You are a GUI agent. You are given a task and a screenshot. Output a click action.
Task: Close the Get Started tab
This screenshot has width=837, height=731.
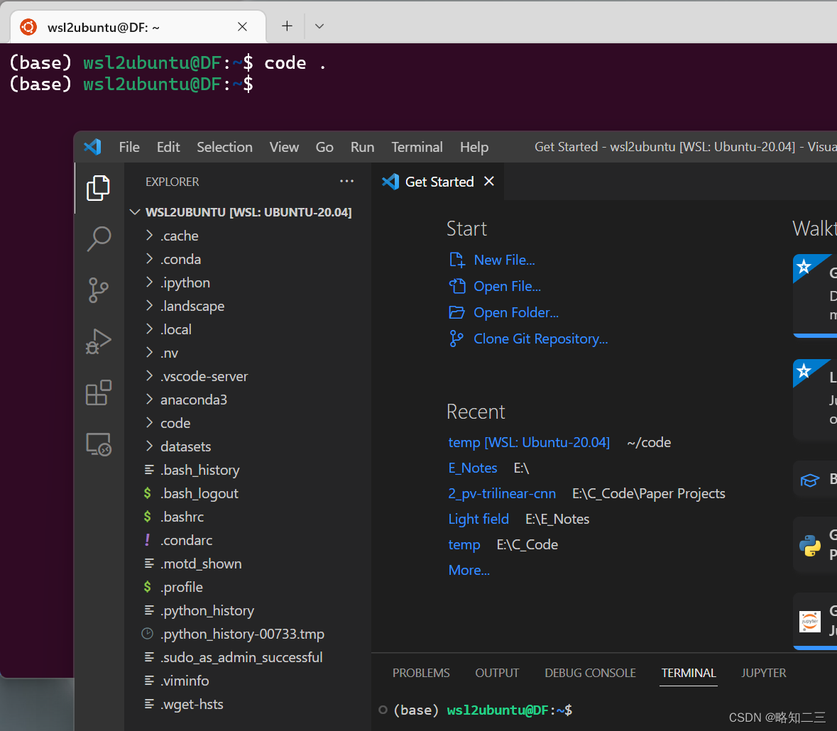(x=489, y=182)
